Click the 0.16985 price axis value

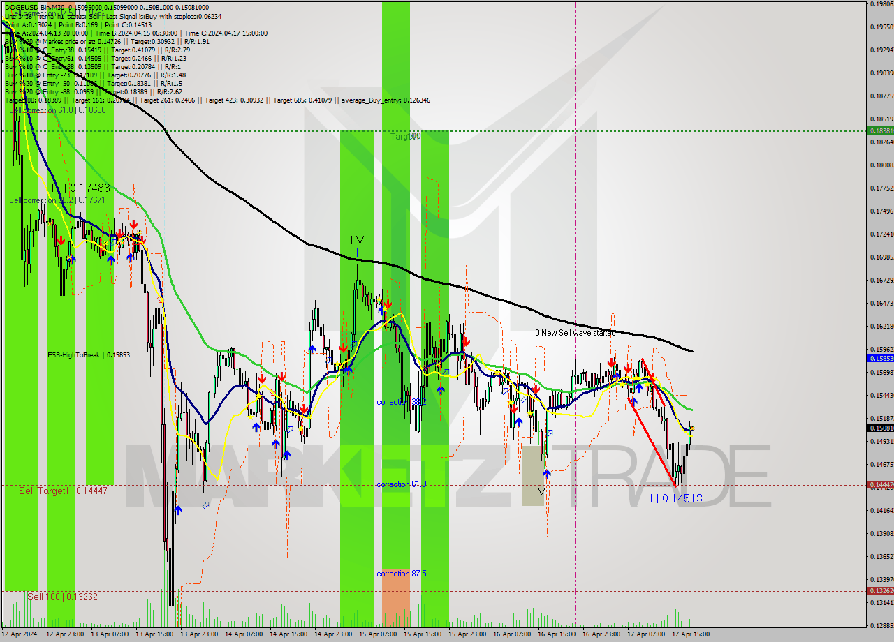pyautogui.click(x=882, y=257)
